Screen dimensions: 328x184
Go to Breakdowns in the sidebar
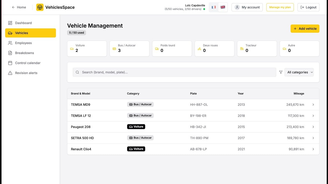24,53
